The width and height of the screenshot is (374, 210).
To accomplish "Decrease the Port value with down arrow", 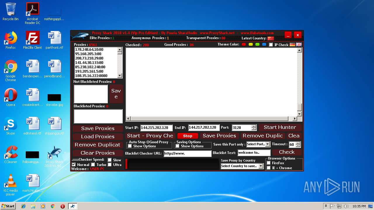I will coord(254,129).
